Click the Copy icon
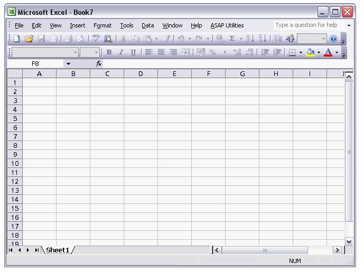The height and width of the screenshot is (272, 364). pyautogui.click(x=135, y=39)
